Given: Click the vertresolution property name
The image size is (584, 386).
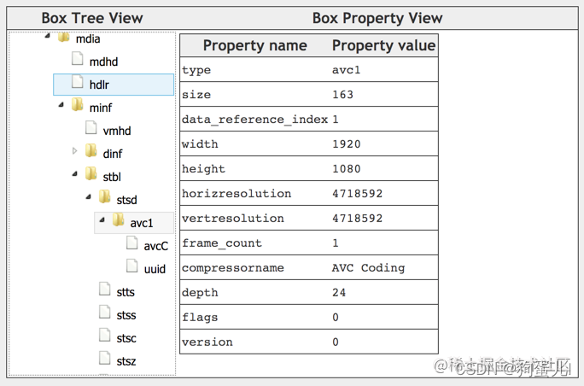Looking at the screenshot, I should [233, 219].
